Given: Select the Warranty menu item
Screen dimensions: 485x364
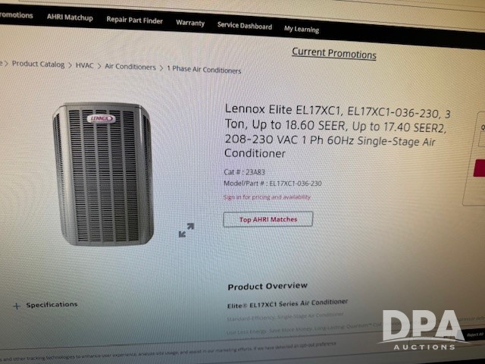Looking at the screenshot, I should point(190,23).
